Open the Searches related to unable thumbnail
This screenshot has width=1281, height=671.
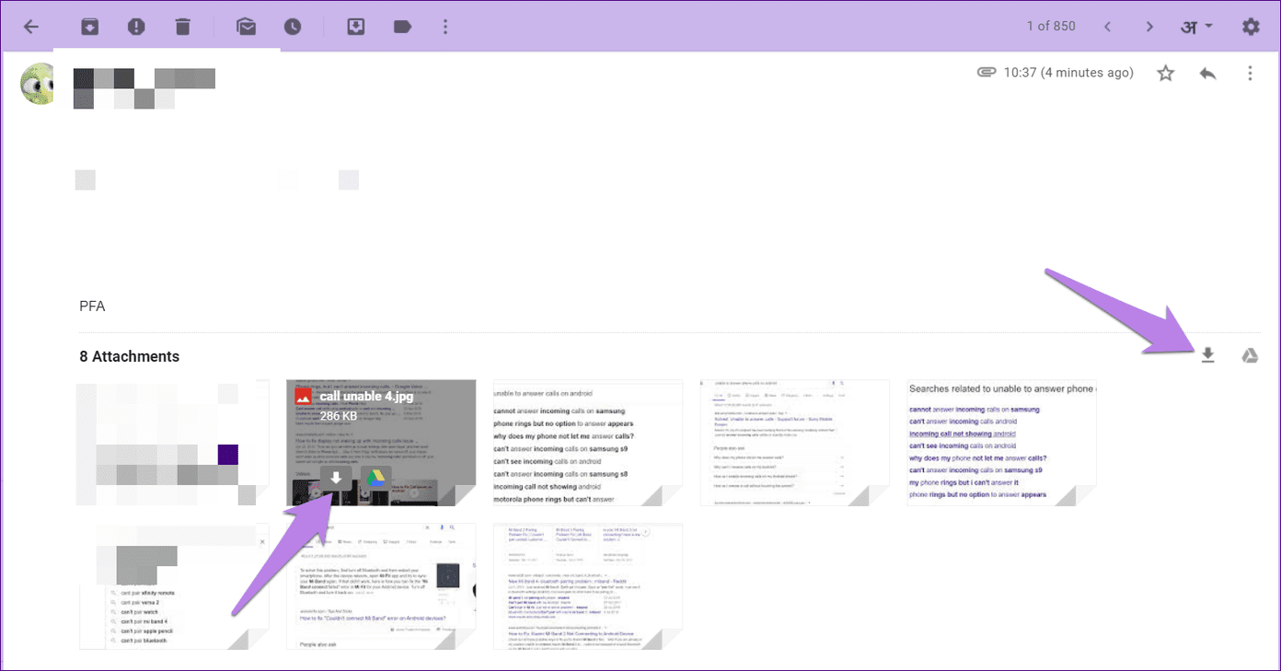[x=1001, y=443]
